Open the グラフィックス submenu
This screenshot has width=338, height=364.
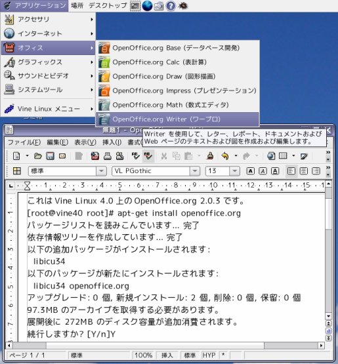pos(49,62)
